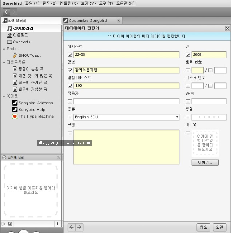Enable the first 트랙 번호 checkbox
This screenshot has width=231, height=233.
(188, 70)
